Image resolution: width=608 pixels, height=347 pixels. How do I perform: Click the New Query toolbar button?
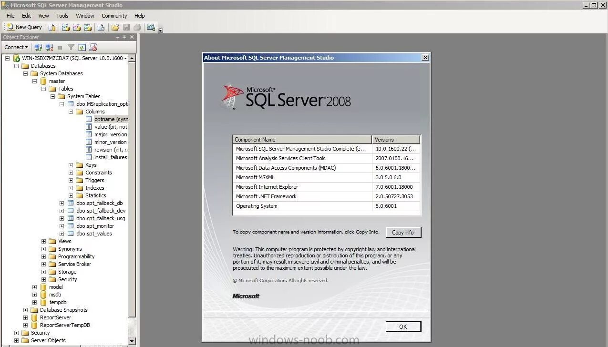click(x=24, y=27)
